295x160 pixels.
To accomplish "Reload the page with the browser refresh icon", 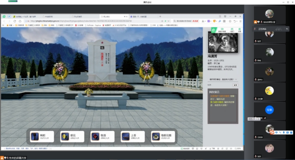I will coord(14,21).
